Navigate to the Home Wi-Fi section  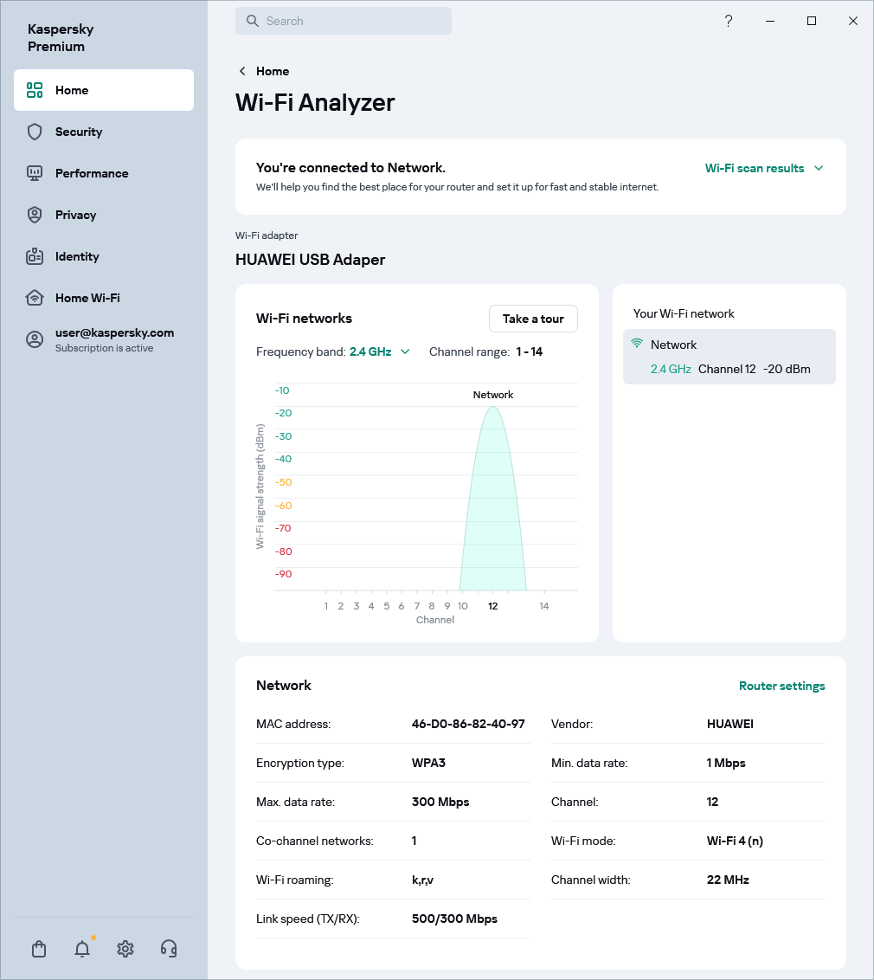pos(87,298)
